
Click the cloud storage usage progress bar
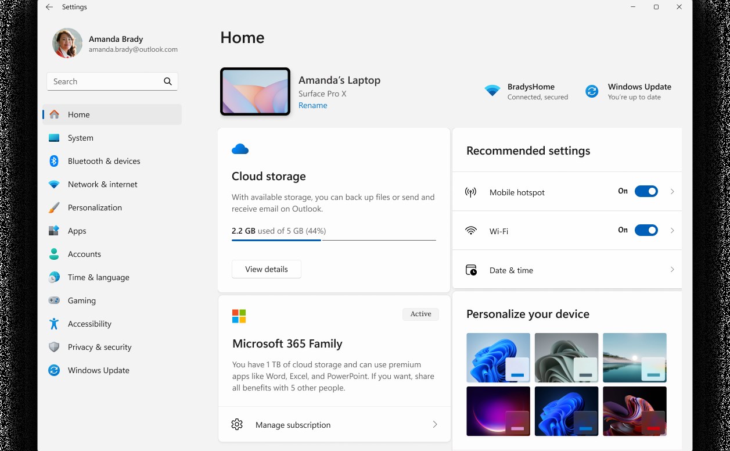pos(333,239)
